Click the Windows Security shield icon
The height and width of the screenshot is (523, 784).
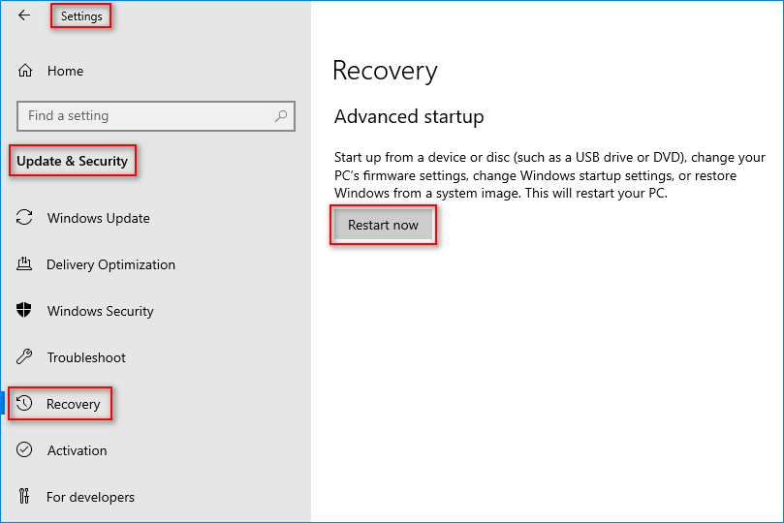pos(24,310)
